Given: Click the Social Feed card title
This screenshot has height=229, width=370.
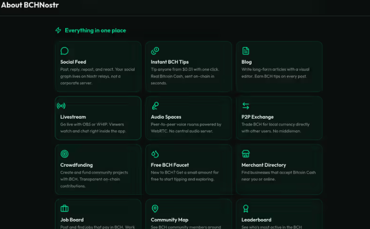Looking at the screenshot, I should (x=73, y=62).
